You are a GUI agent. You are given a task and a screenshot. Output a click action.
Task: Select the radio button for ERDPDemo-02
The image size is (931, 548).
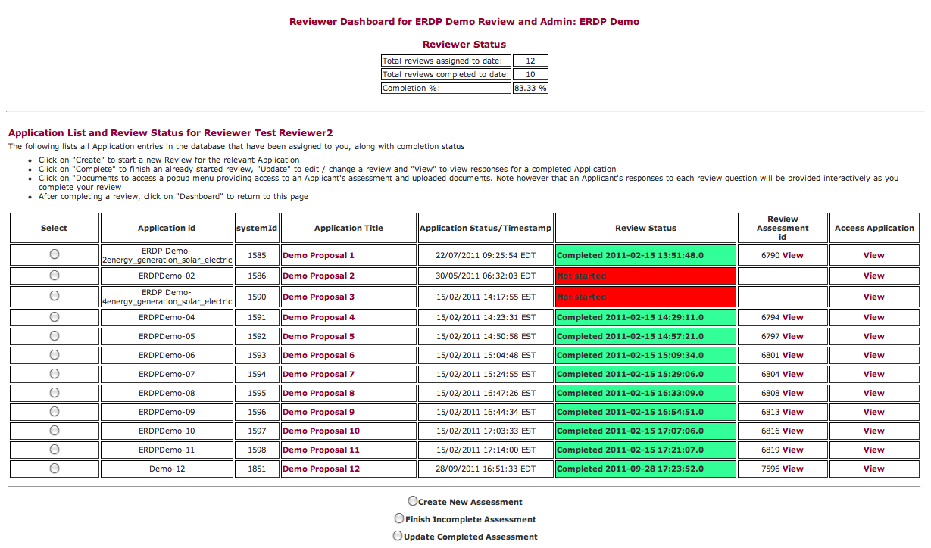tap(55, 276)
